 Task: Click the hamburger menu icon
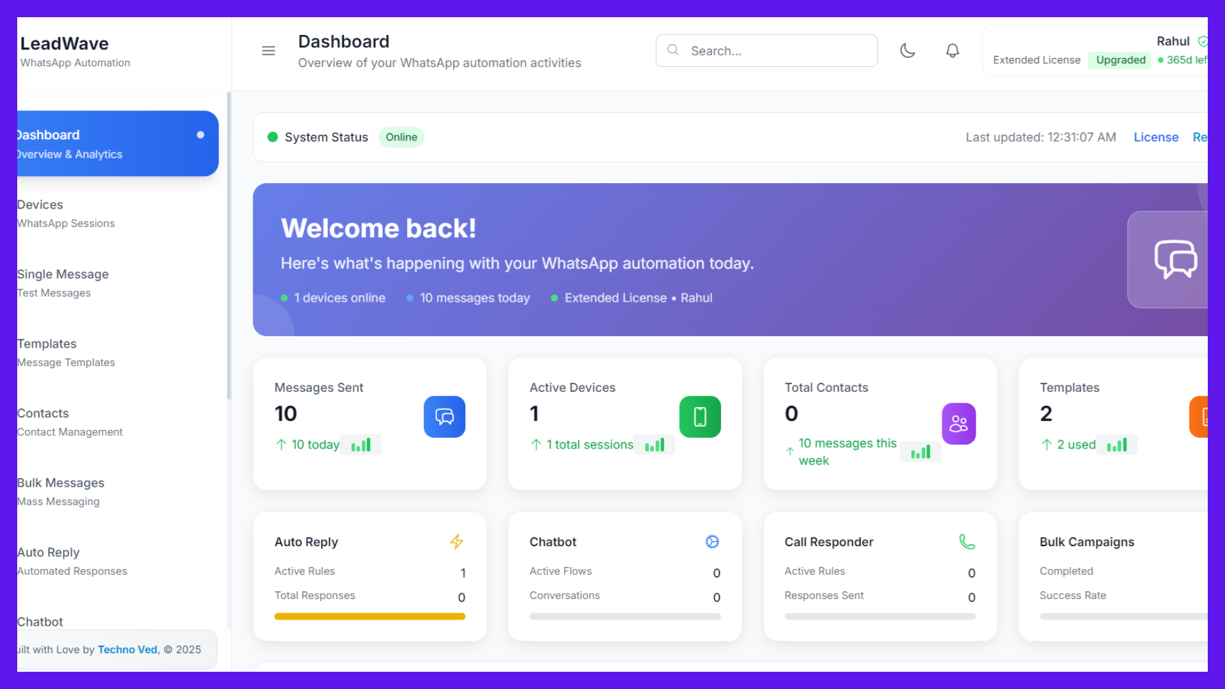click(269, 50)
